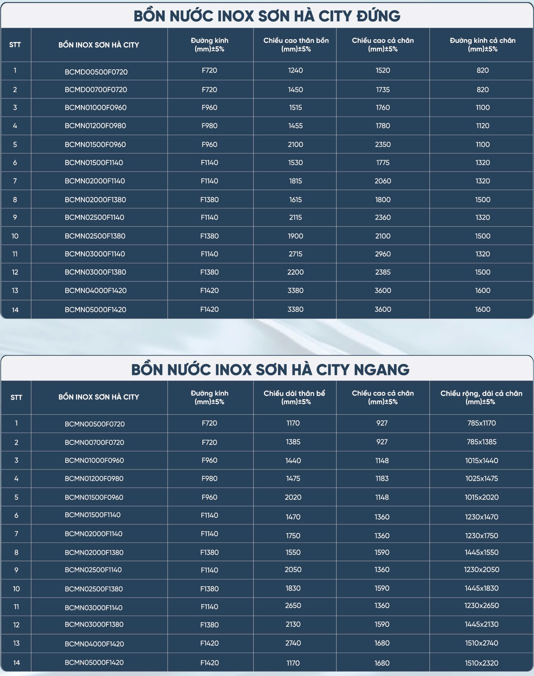Select the cell showing 1780
Image resolution: width=534 pixels, height=676 pixels.
point(383,125)
